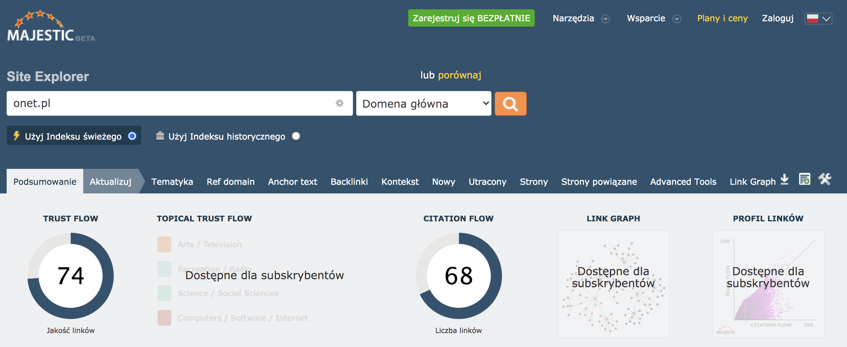
Task: Click Zarejestruj się BEZPŁATNIE button
Action: coord(471,18)
